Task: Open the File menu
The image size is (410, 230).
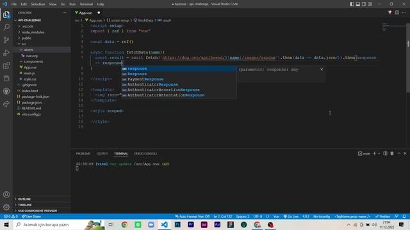Action: tap(14, 4)
